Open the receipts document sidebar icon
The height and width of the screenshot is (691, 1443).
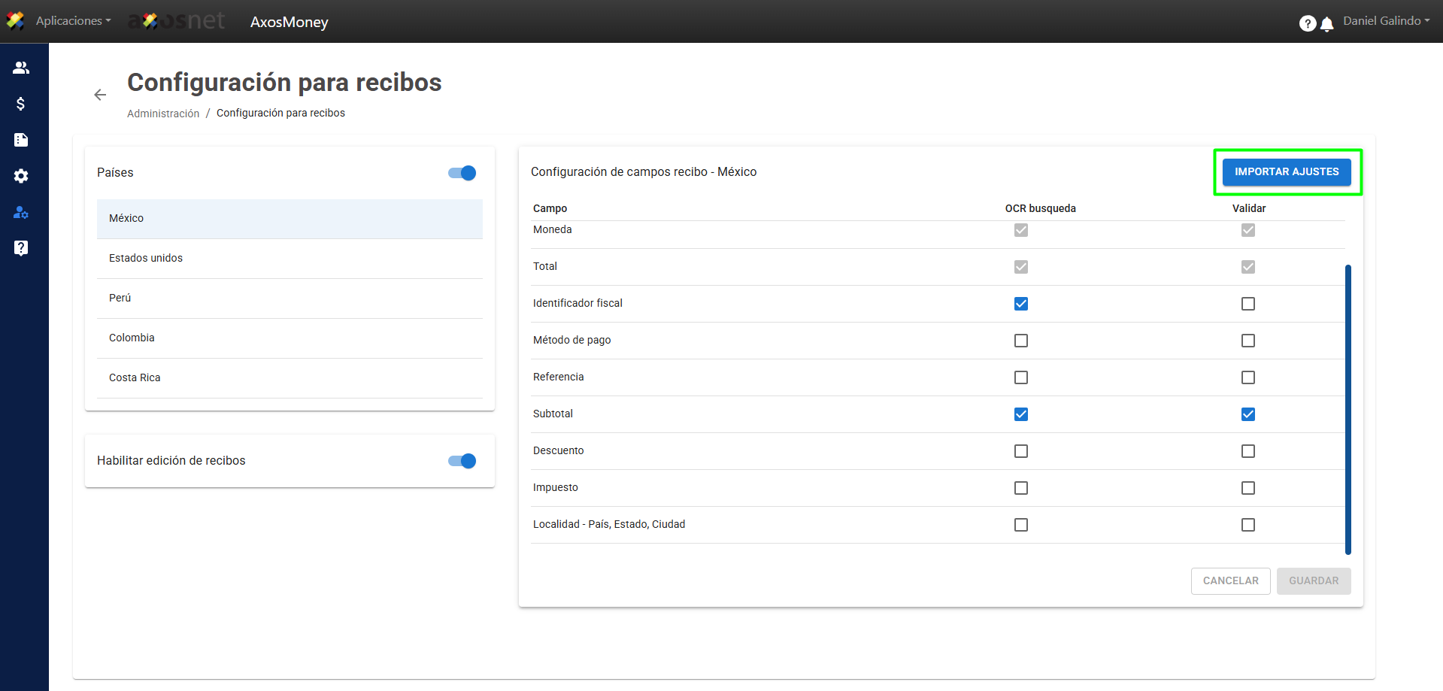click(21, 140)
